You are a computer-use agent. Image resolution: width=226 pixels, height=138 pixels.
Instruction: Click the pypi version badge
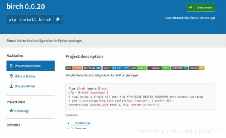click(x=74, y=68)
